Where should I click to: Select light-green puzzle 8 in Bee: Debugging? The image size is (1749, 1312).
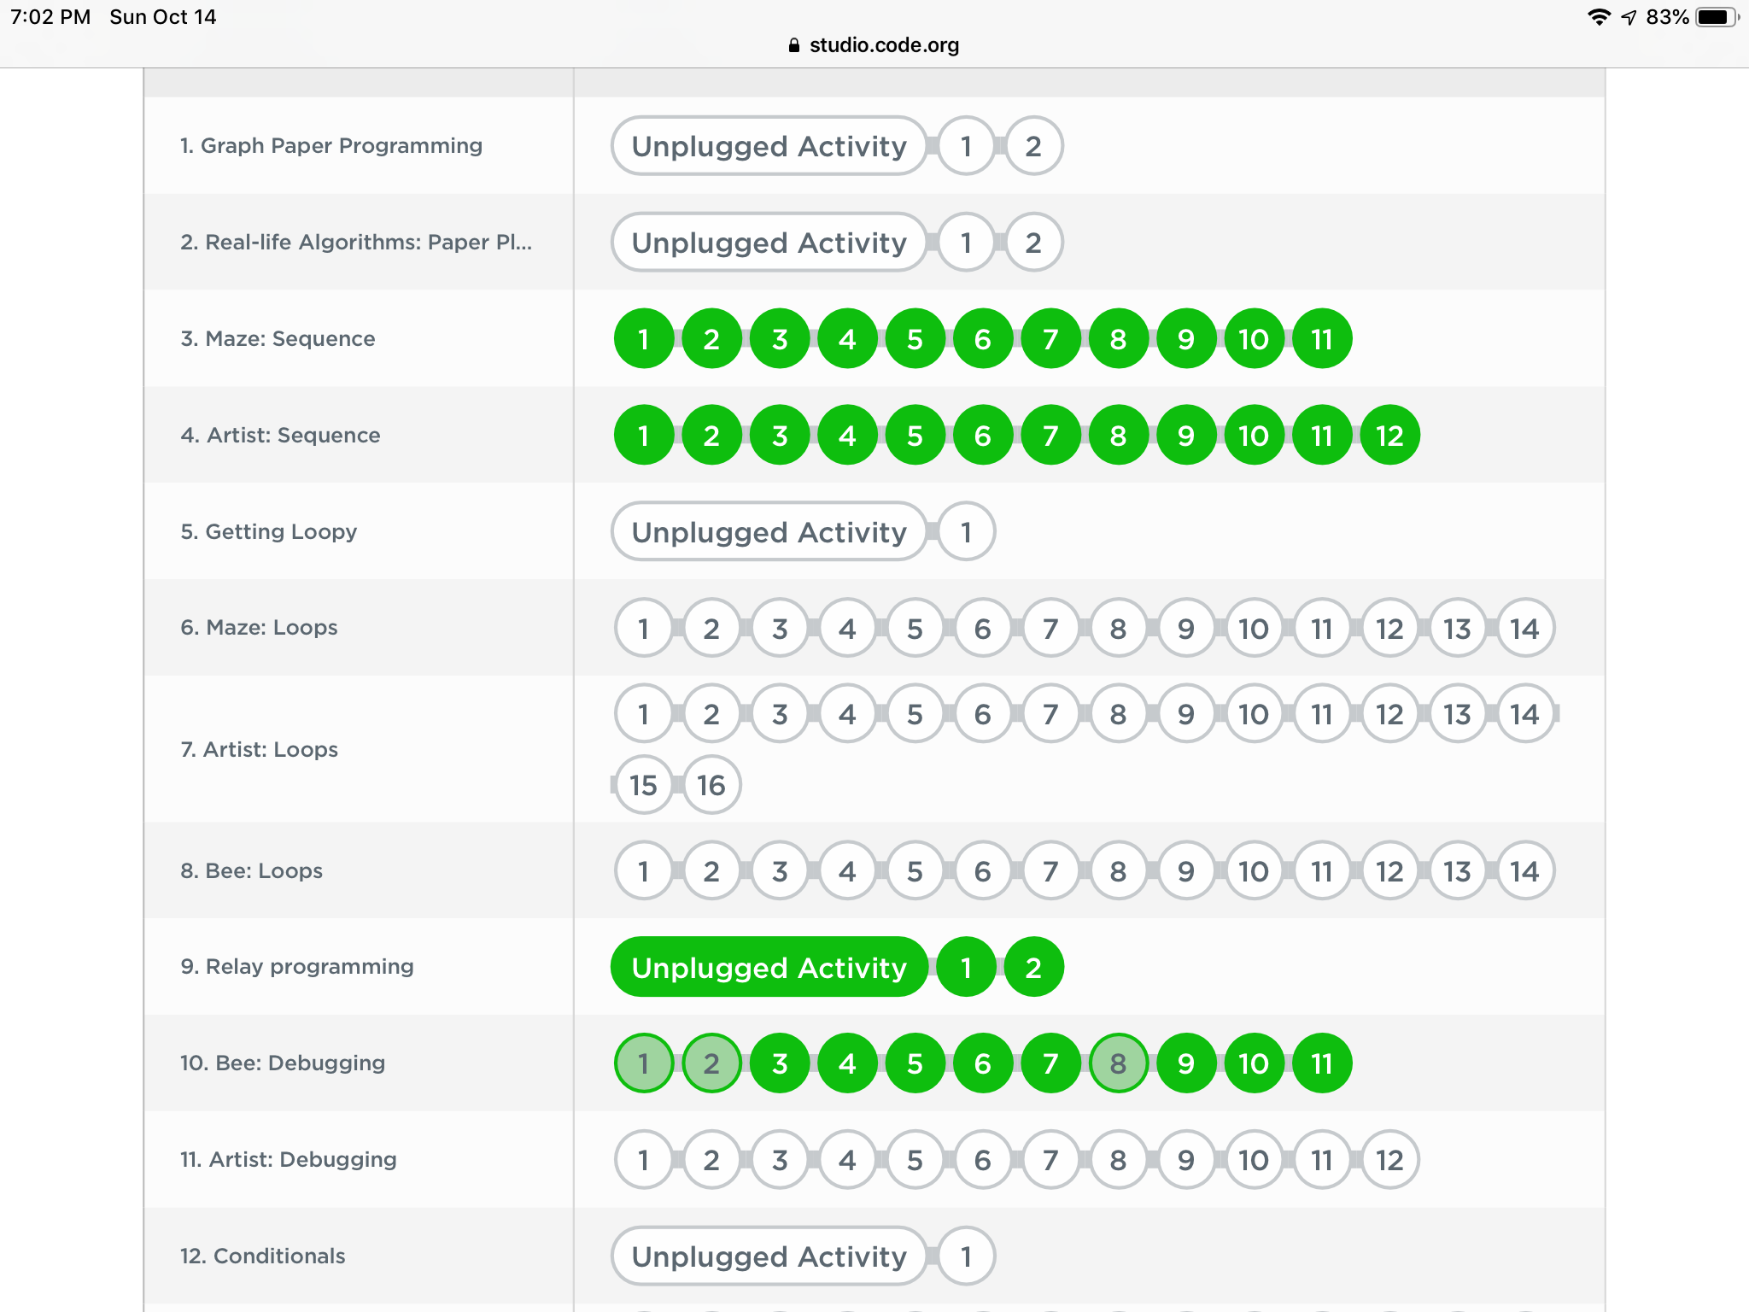1117,1063
